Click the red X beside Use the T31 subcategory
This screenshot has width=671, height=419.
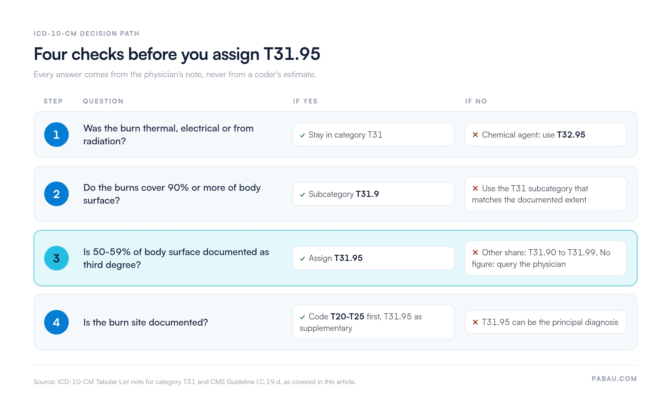475,189
